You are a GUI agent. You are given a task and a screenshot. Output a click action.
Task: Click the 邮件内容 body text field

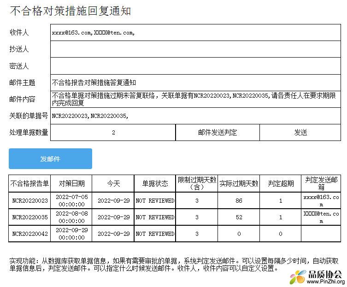pos(195,99)
